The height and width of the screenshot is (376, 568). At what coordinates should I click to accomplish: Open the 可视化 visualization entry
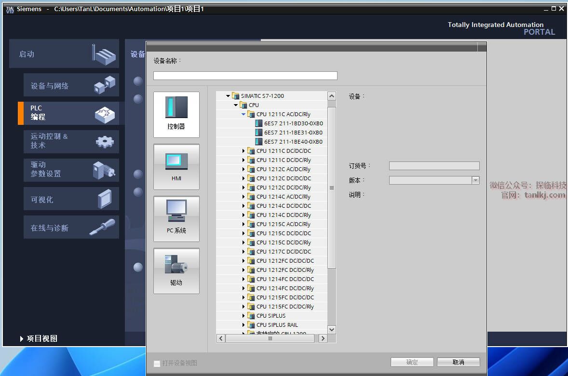click(71, 199)
